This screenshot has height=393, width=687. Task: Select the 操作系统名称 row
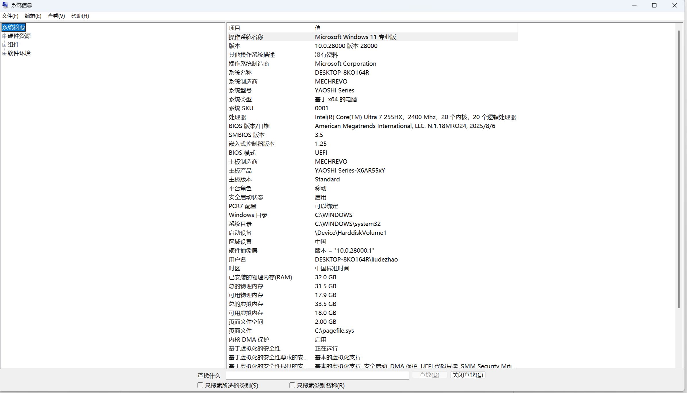pyautogui.click(x=372, y=37)
